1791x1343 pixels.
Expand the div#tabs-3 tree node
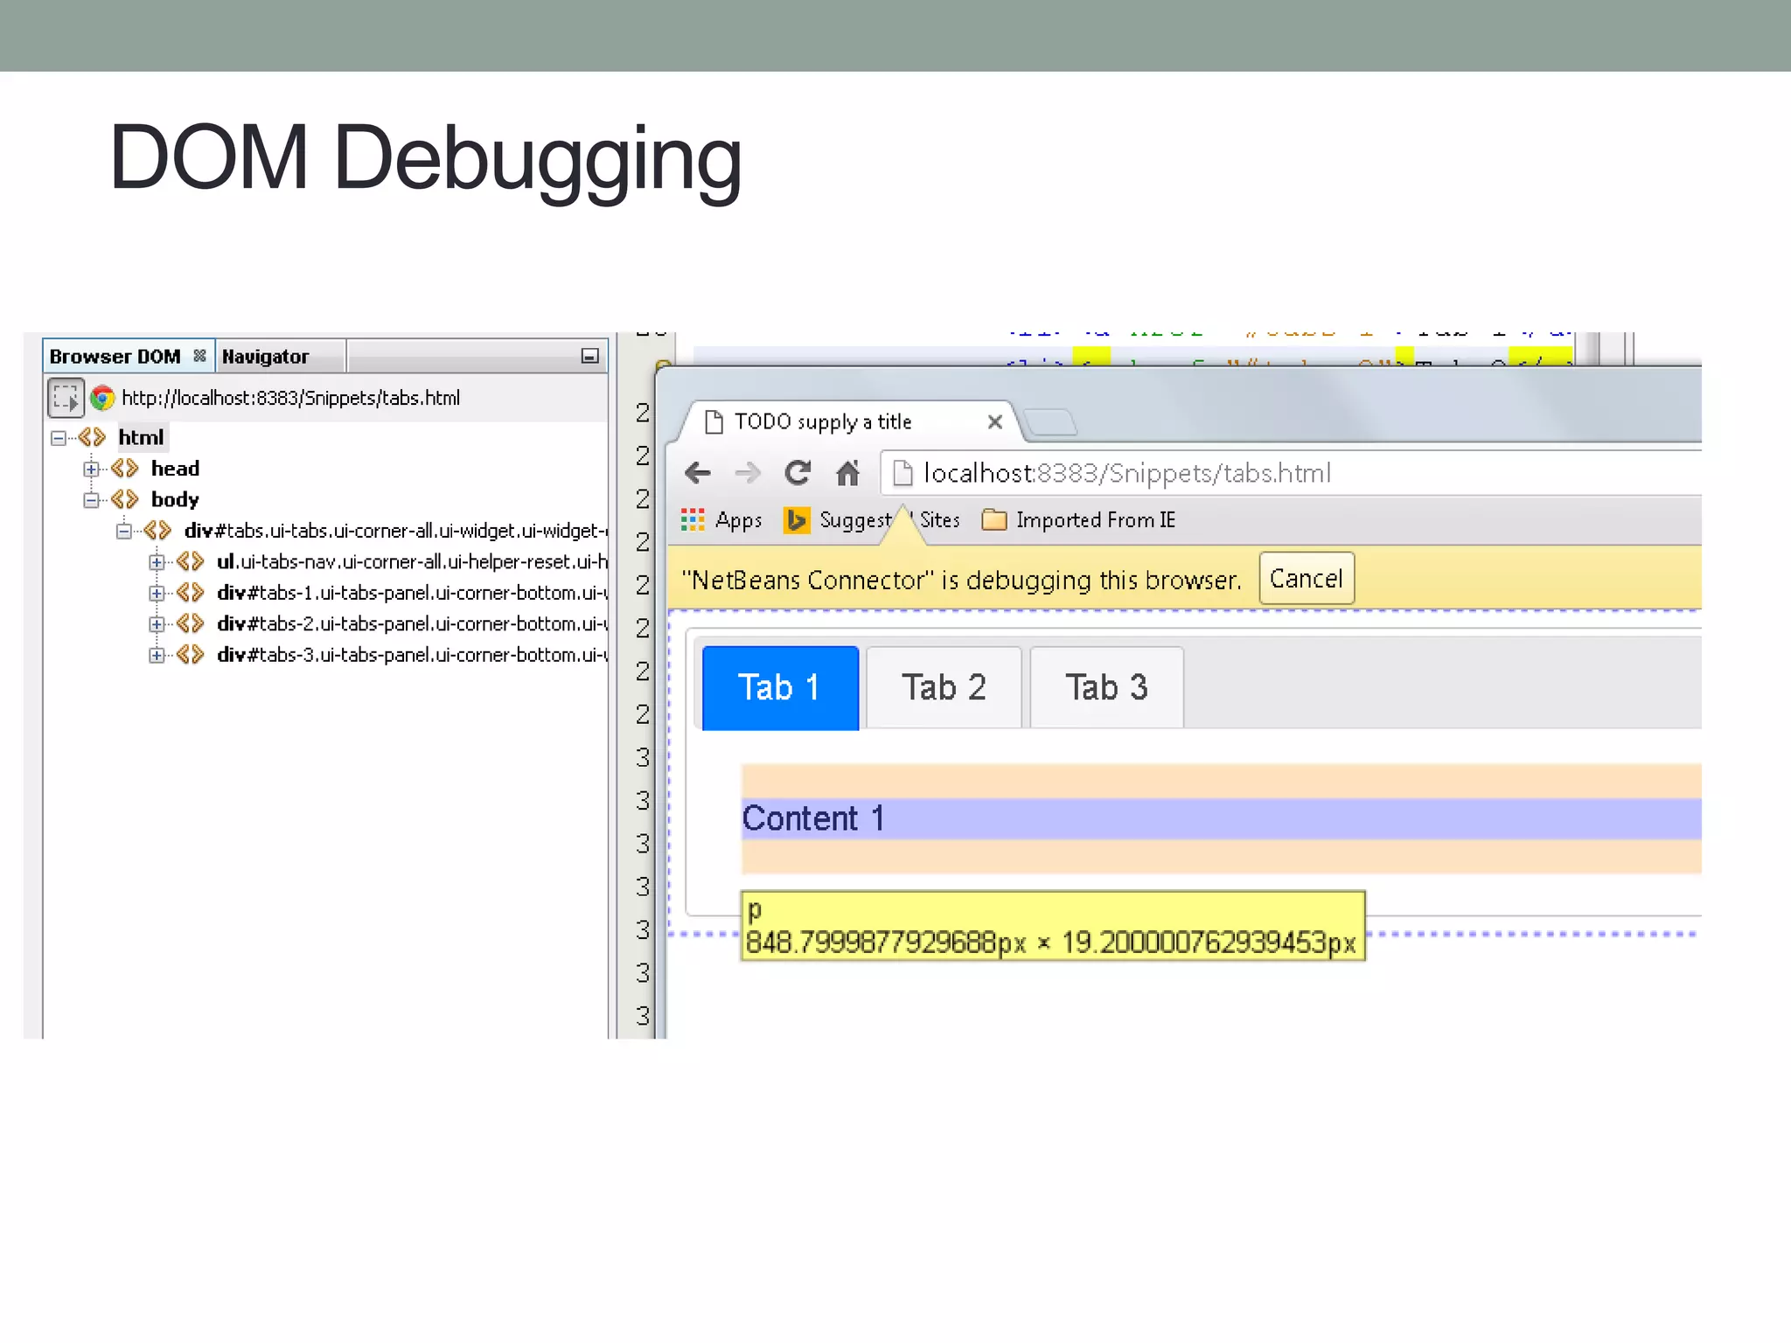click(x=157, y=656)
